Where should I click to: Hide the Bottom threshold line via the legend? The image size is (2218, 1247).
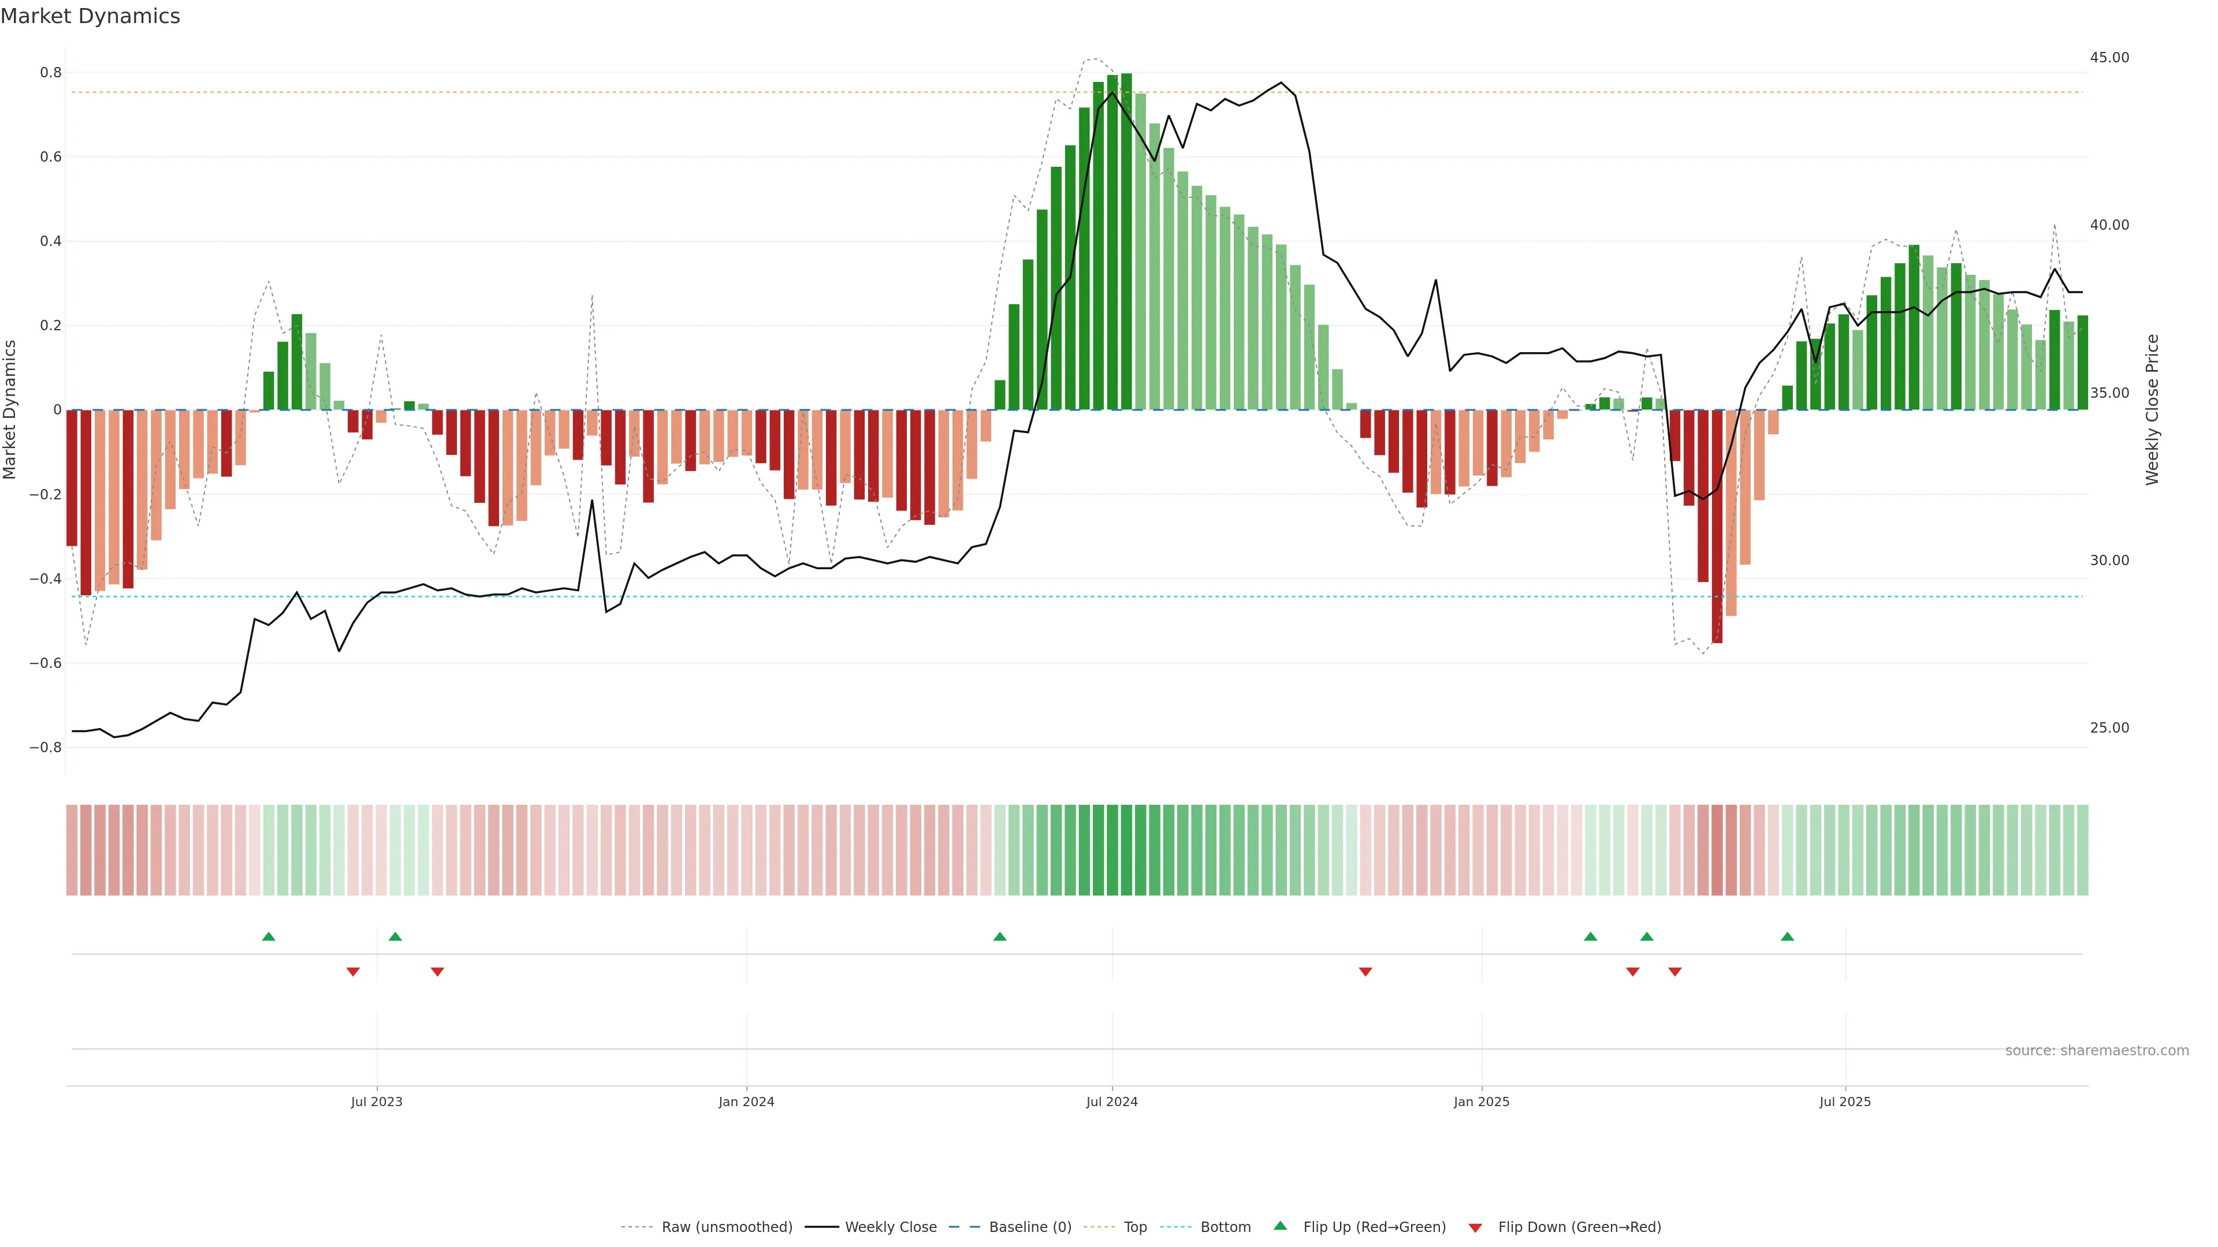tap(1225, 1227)
